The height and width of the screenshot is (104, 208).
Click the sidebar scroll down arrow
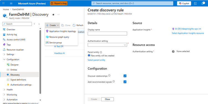pos(40,100)
